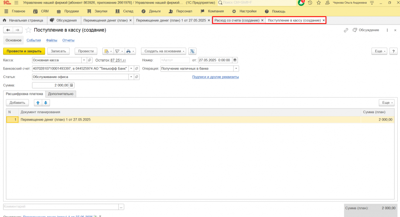Open the Обсуждение discussion panel
This screenshot has height=217, width=400.
[x=366, y=30]
